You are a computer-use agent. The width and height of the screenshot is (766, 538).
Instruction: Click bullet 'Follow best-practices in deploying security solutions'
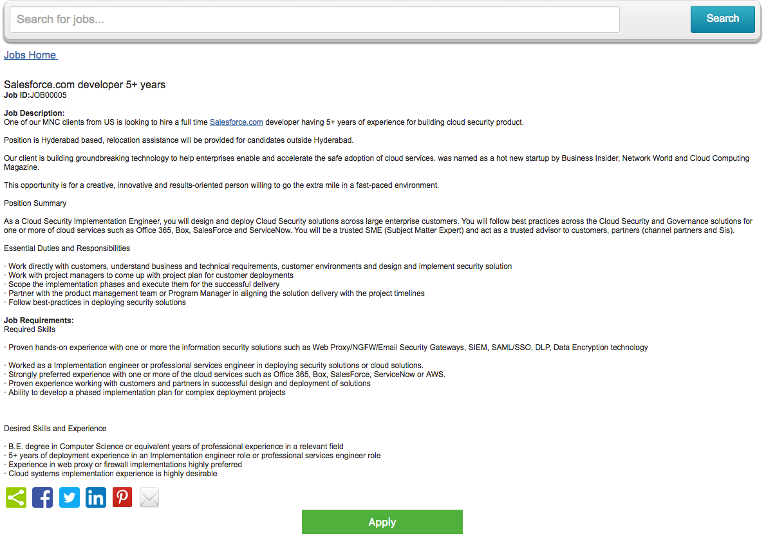(x=95, y=302)
